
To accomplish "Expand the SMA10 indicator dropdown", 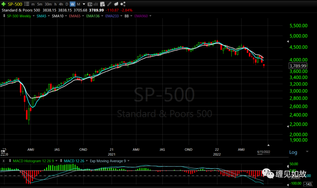I will pos(66,16).
